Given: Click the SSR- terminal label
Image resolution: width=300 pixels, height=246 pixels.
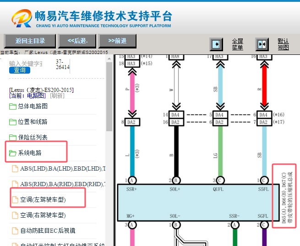Looking at the screenshot, I should 234,216.
